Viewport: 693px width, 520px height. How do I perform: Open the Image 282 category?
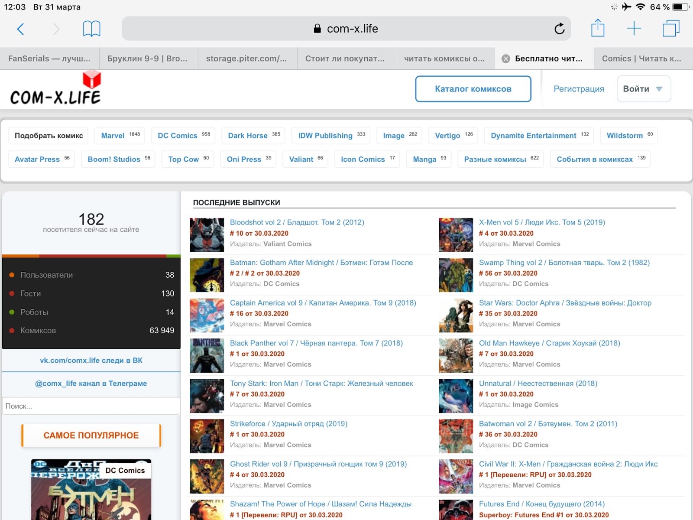click(399, 136)
